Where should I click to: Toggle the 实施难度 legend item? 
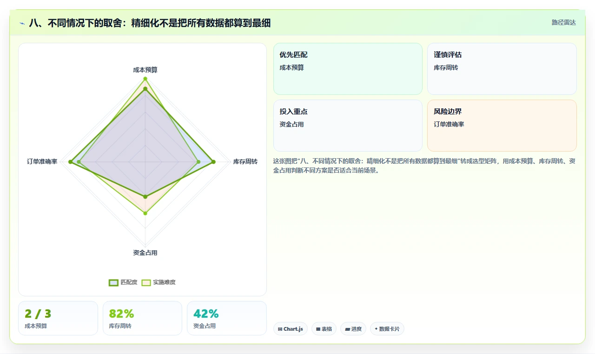(x=159, y=282)
